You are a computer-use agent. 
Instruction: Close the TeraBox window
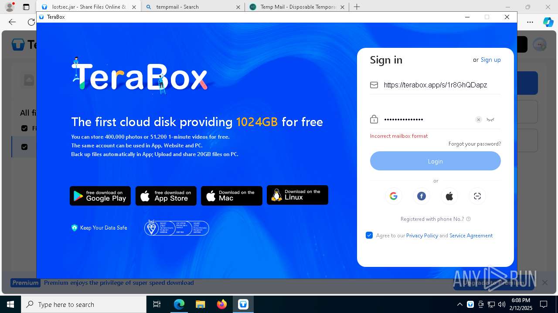507,17
